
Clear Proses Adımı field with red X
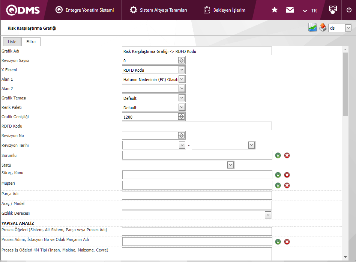tap(287, 242)
